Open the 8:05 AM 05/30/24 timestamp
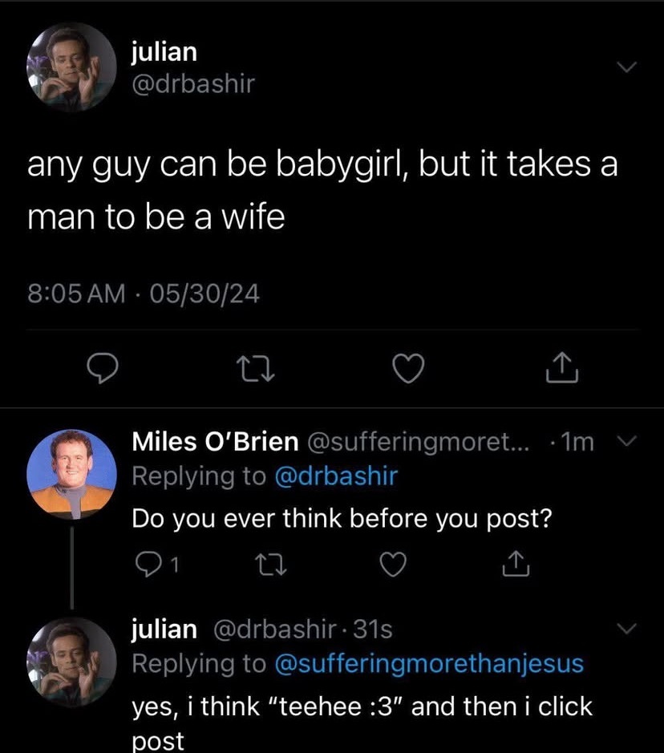 (x=144, y=295)
